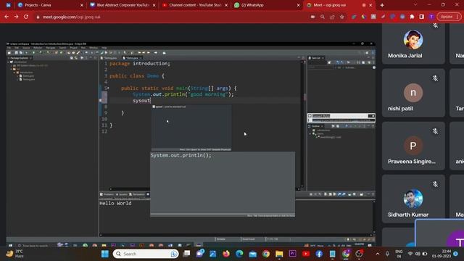Switch to the Channel content YouTube Studio tab
The width and height of the screenshot is (464, 261).
pyautogui.click(x=195, y=5)
